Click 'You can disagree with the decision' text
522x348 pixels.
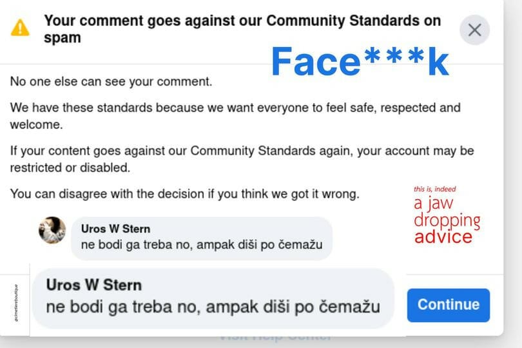click(x=184, y=193)
